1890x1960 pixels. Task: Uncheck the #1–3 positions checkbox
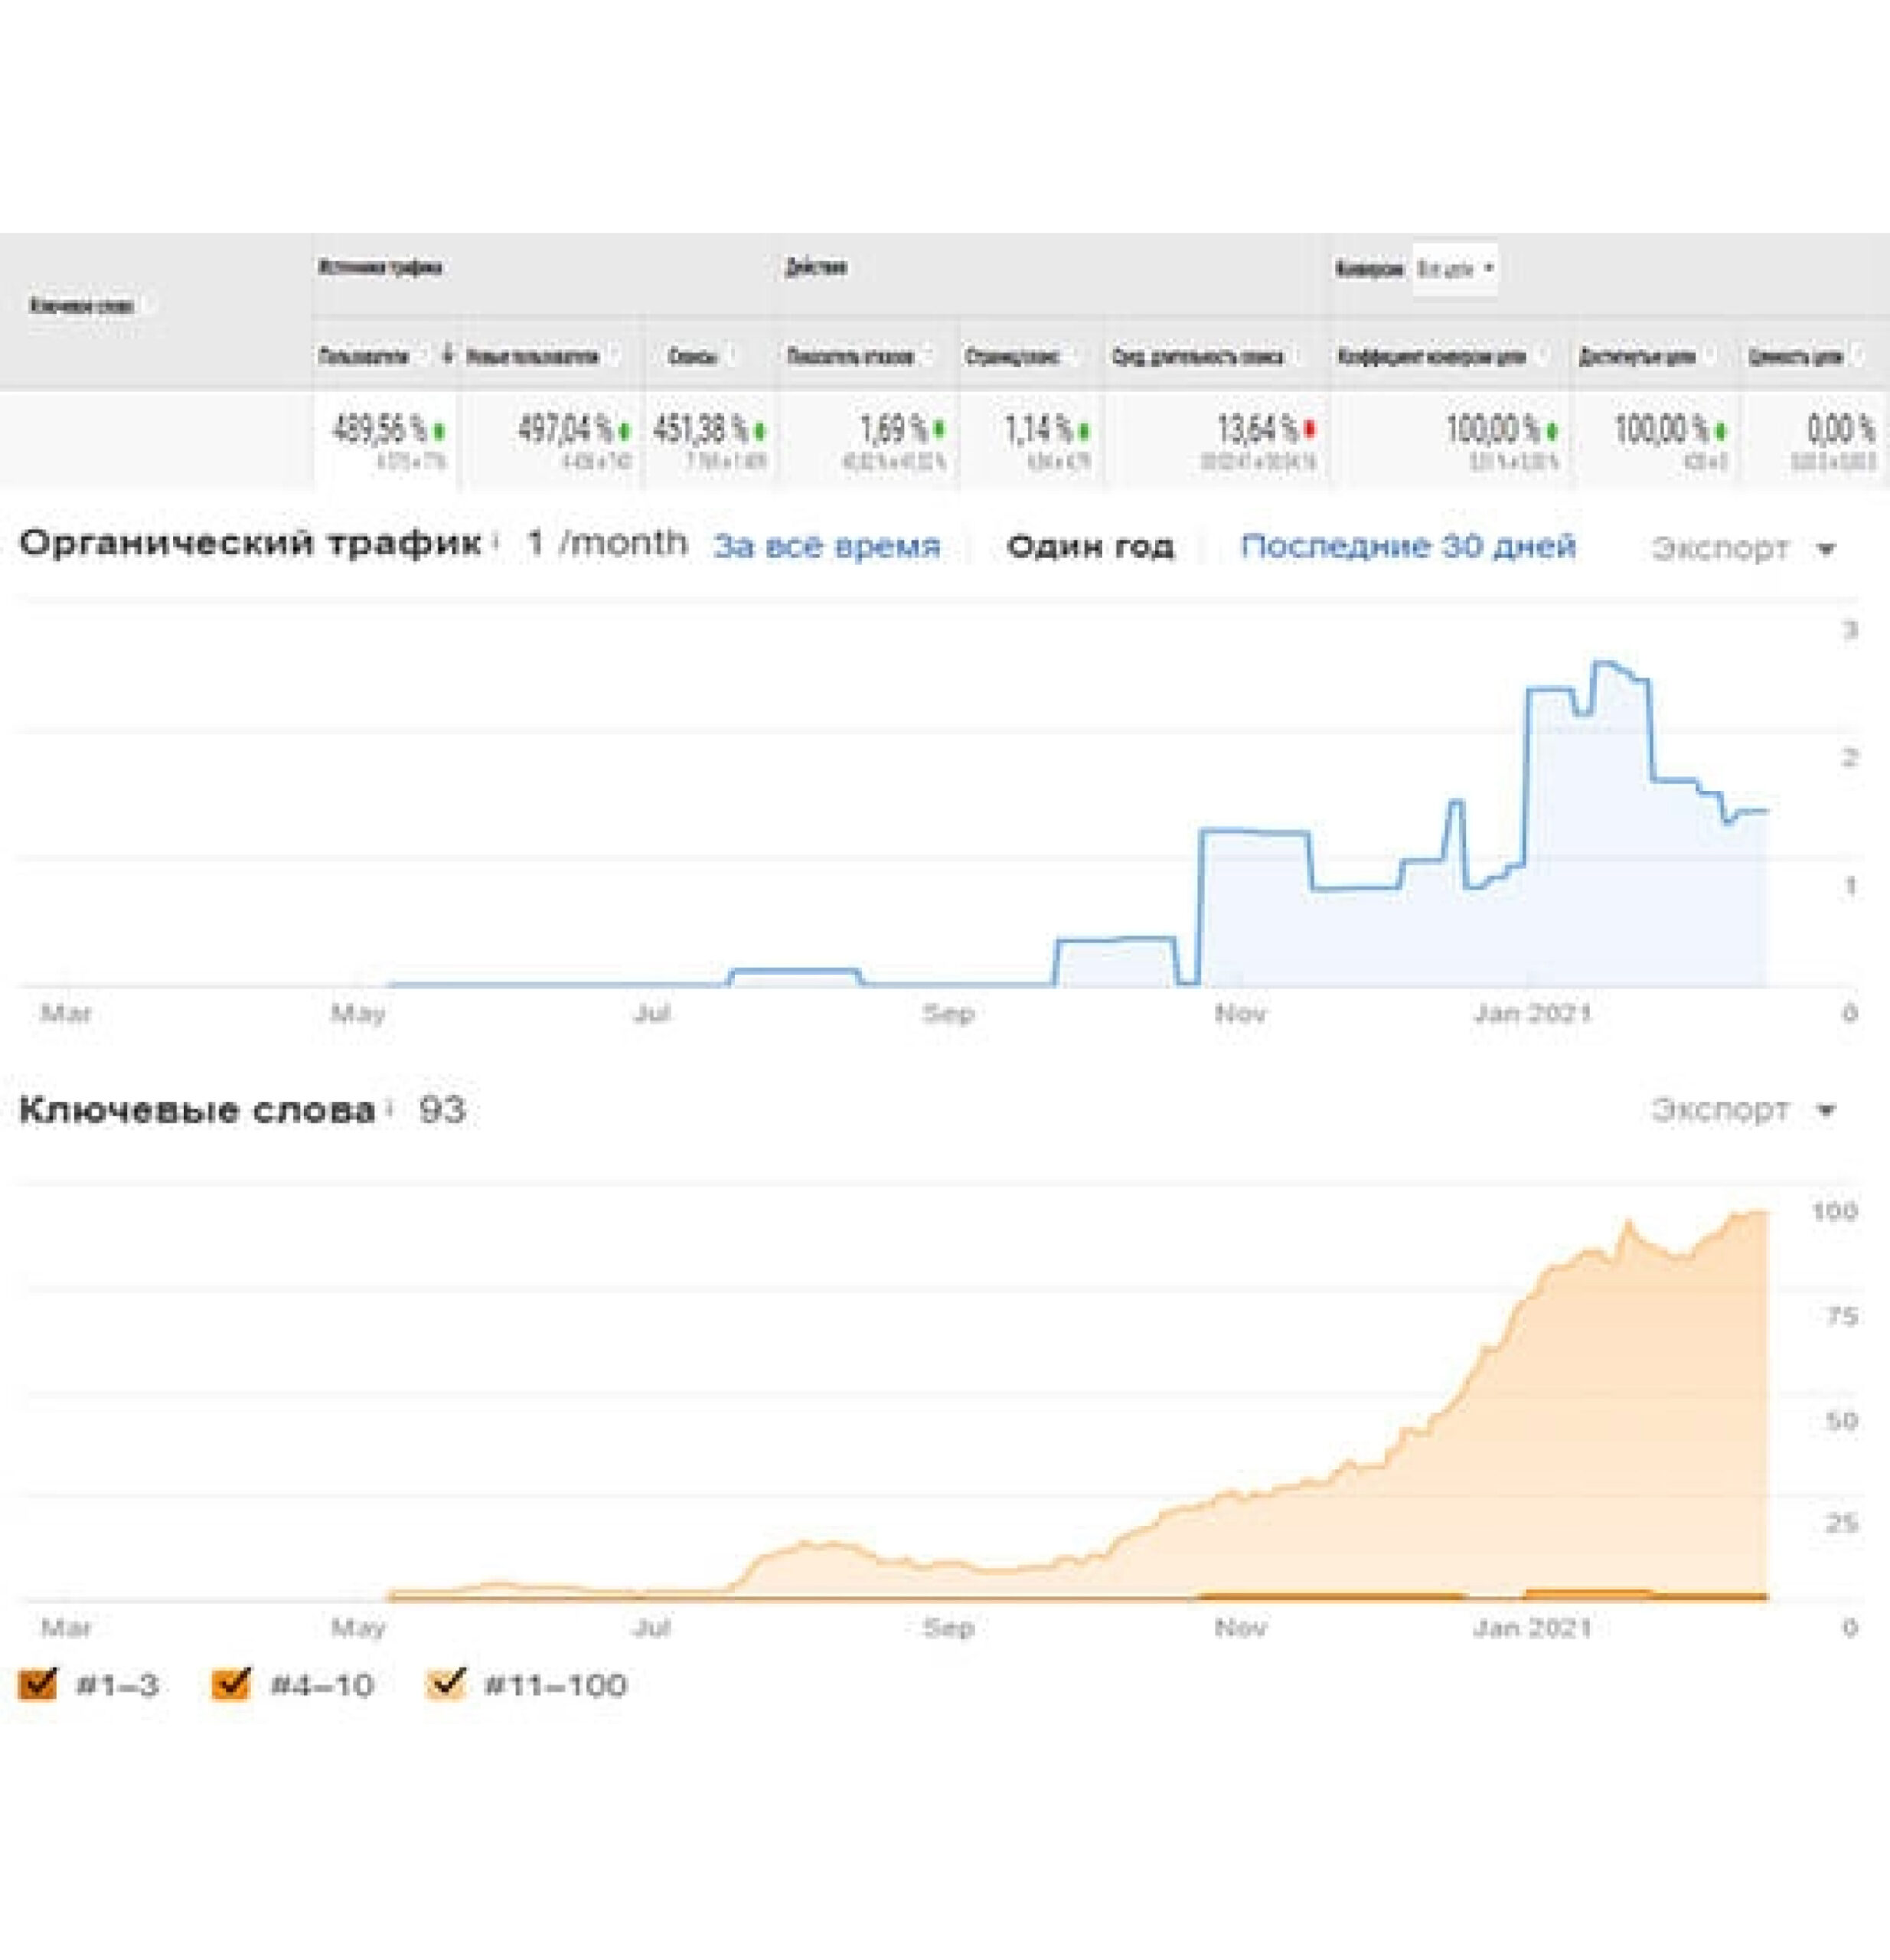[x=38, y=1684]
